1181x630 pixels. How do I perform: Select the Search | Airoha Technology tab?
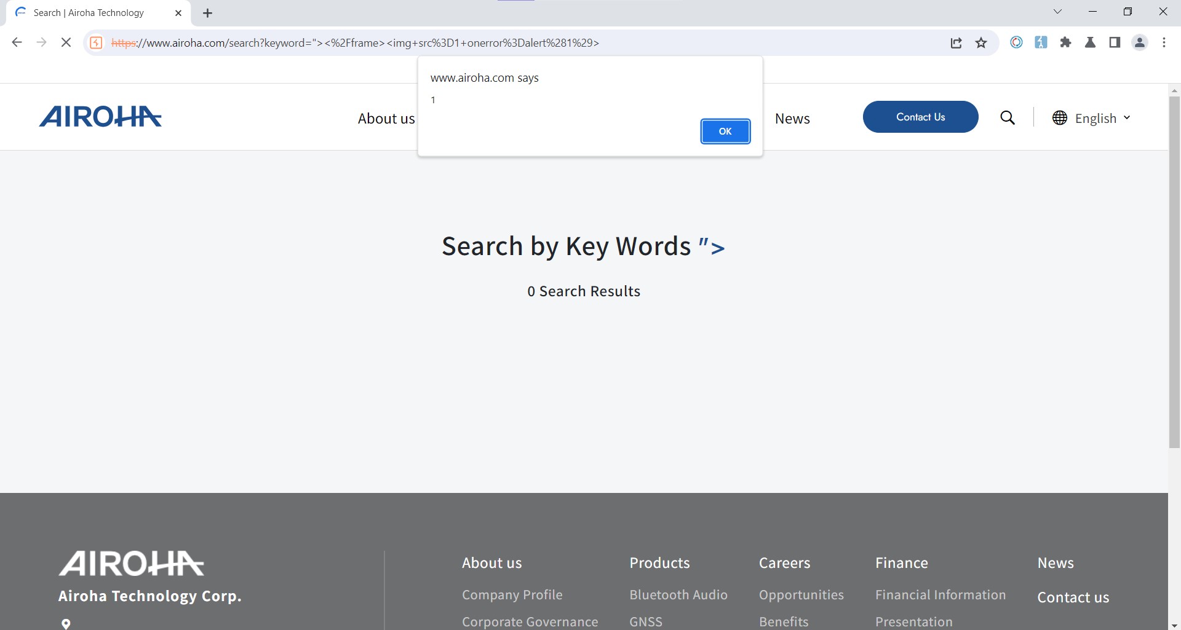point(98,13)
